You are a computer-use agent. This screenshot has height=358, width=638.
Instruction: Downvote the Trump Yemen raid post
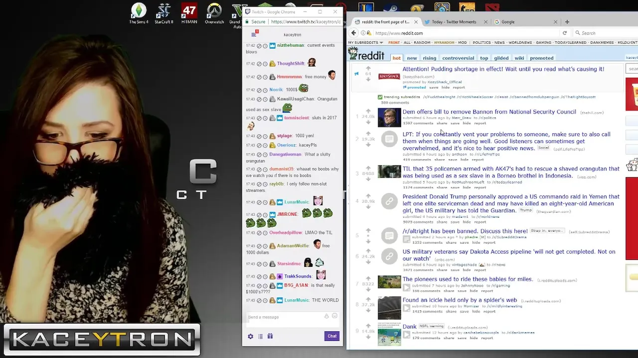point(368,206)
